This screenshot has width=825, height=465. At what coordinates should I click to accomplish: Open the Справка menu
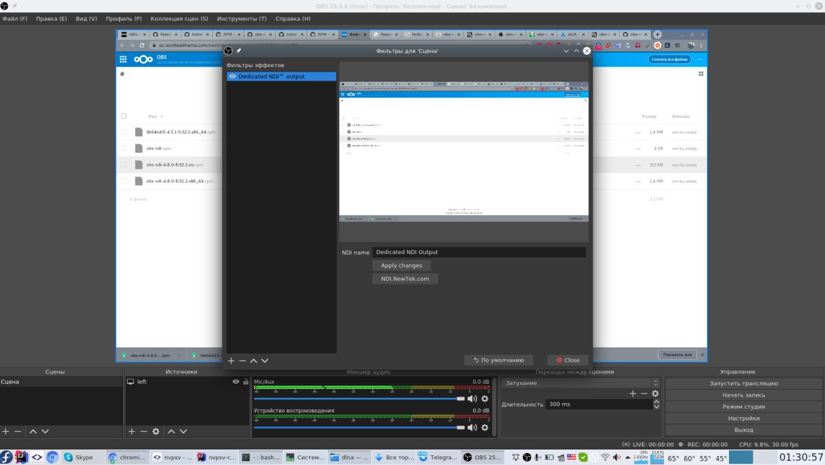coord(293,19)
